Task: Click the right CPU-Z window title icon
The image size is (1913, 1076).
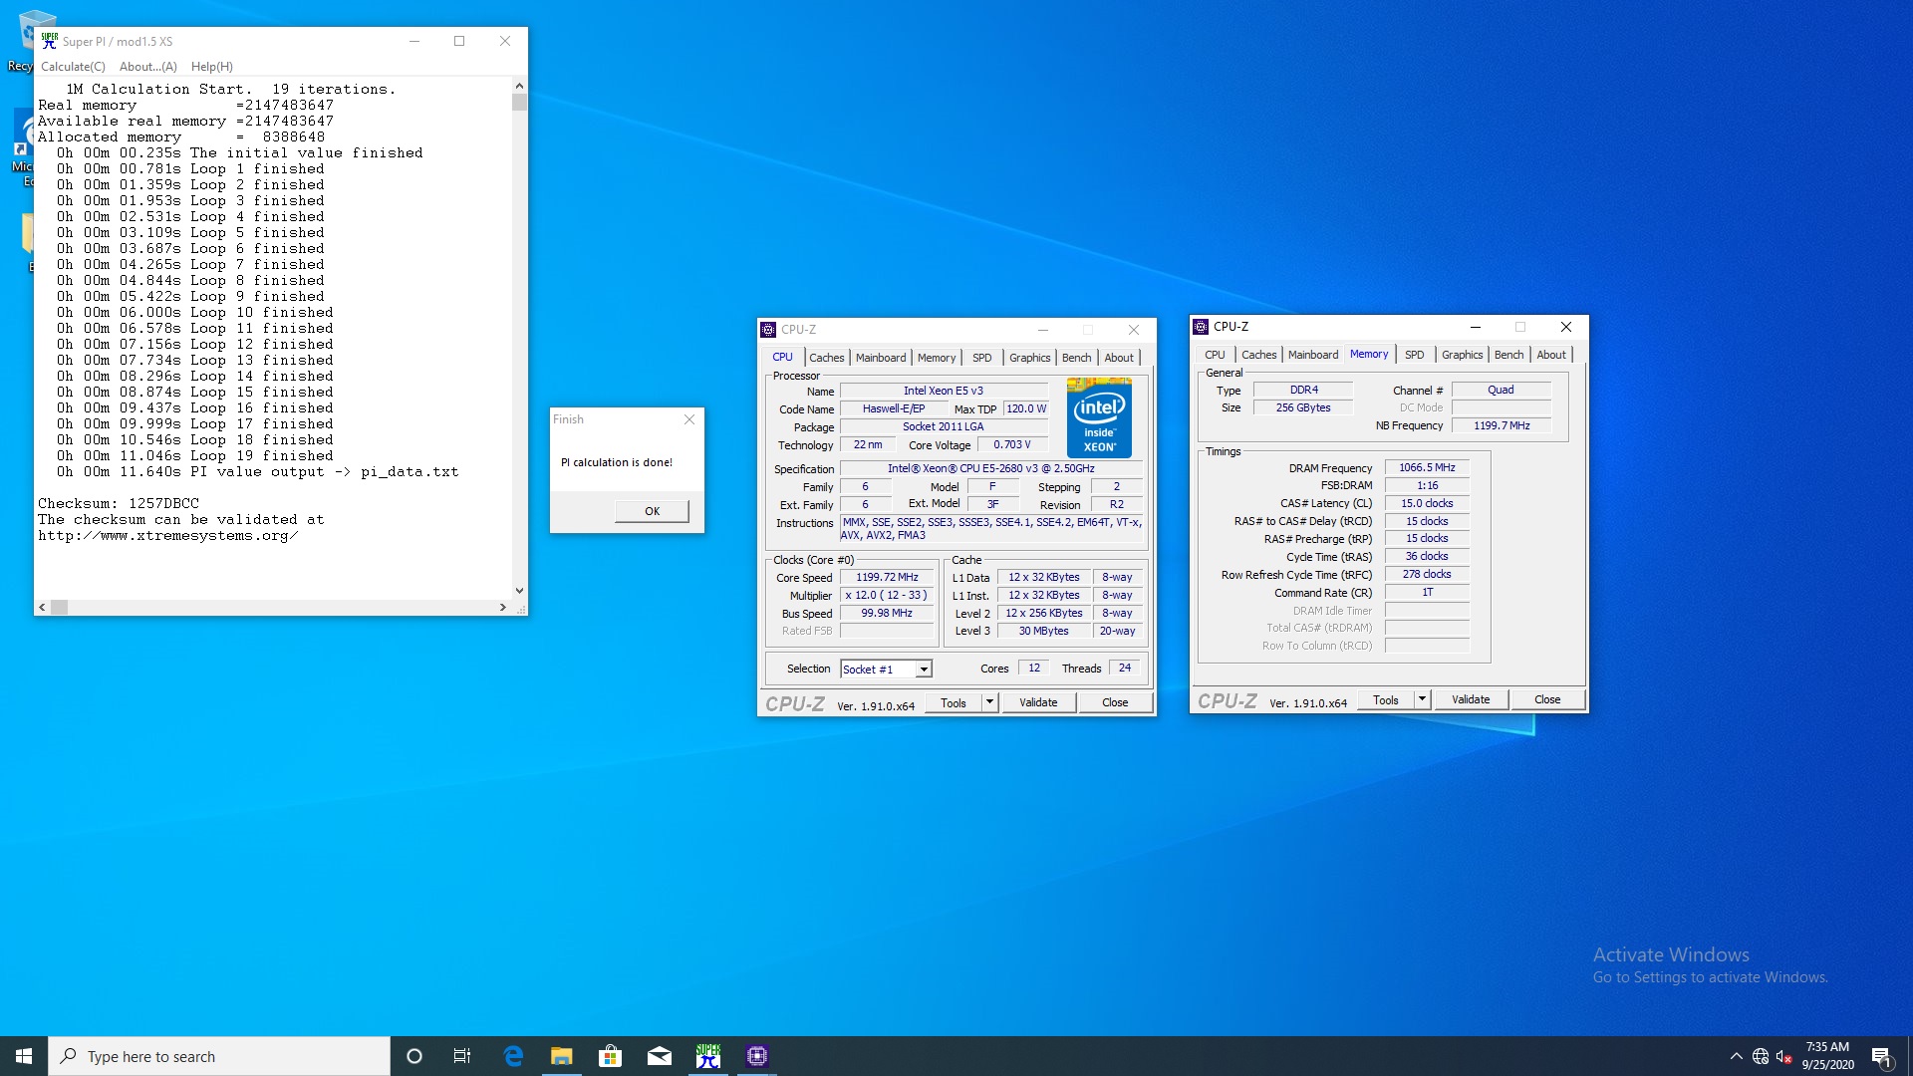Action: click(x=1201, y=327)
